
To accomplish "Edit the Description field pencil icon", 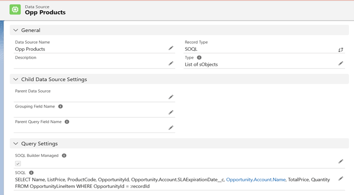I will click(171, 63).
